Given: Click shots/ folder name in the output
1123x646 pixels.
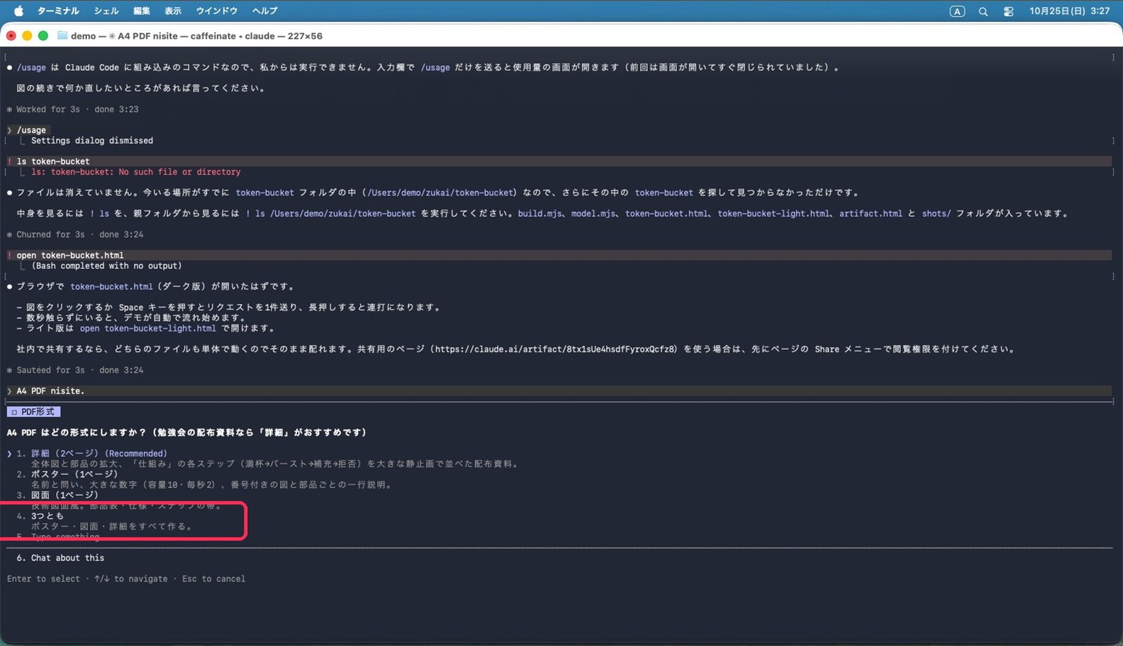Looking at the screenshot, I should [x=936, y=213].
